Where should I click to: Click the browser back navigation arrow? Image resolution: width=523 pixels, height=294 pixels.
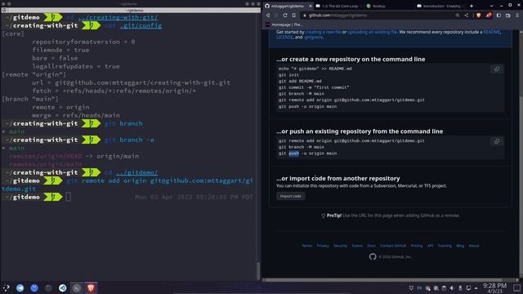pyautogui.click(x=268, y=16)
